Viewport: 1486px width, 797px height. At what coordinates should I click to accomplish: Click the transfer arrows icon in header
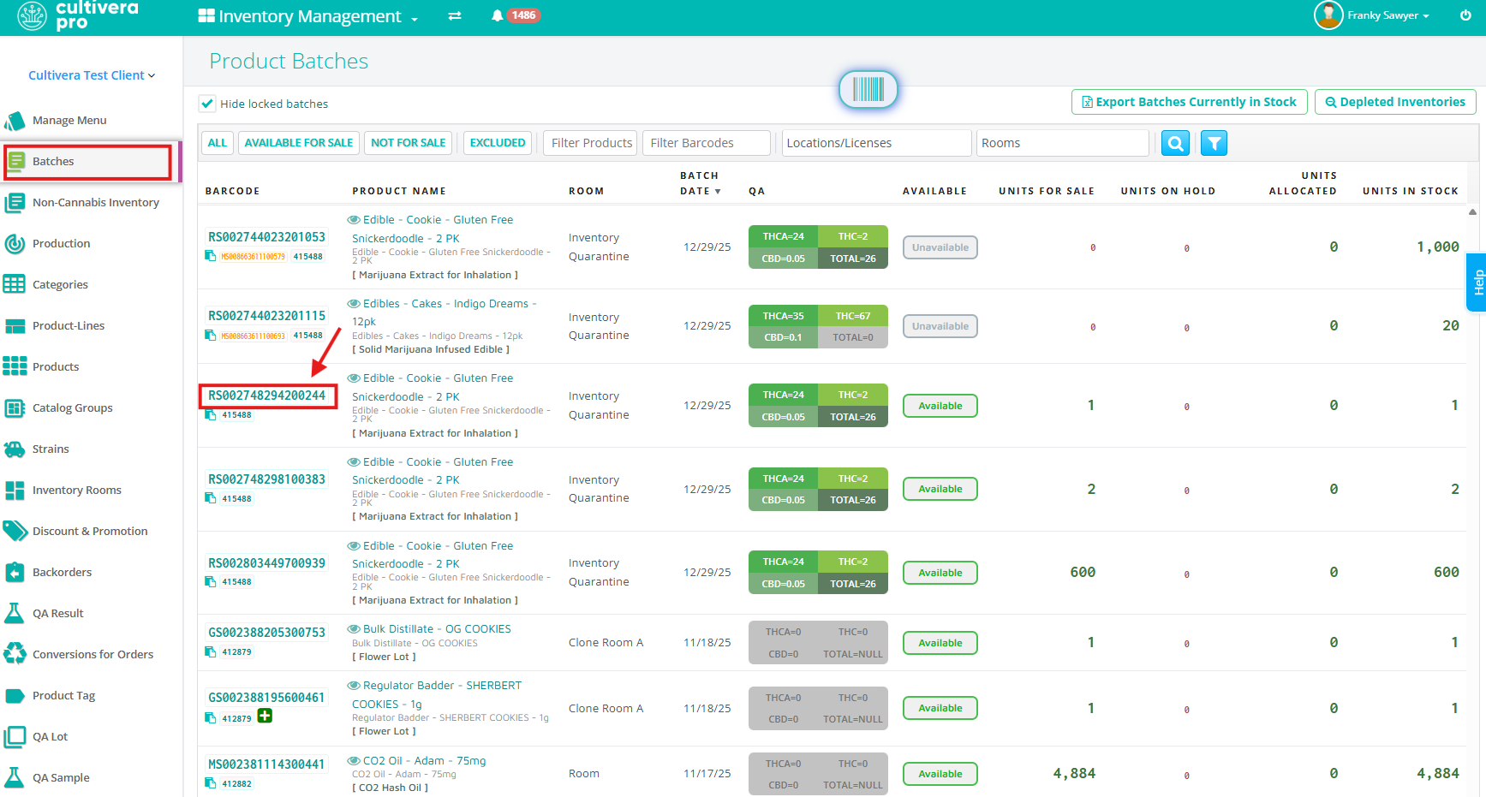[x=455, y=16]
